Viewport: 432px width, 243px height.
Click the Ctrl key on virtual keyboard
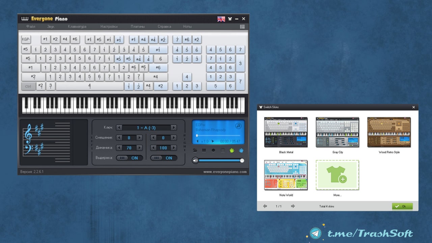coord(28,86)
